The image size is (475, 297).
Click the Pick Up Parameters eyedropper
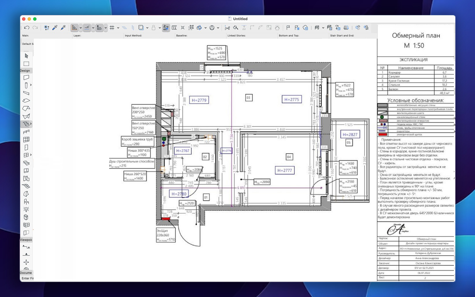pos(55,28)
